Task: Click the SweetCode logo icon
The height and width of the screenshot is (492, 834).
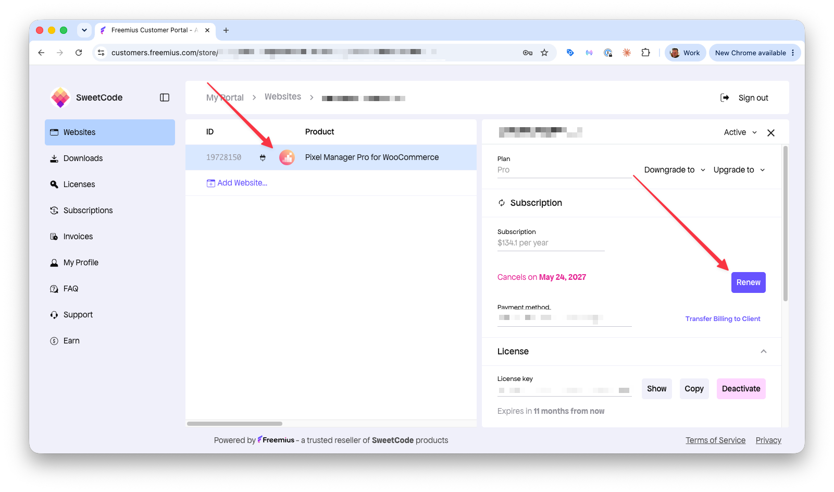Action: [60, 97]
